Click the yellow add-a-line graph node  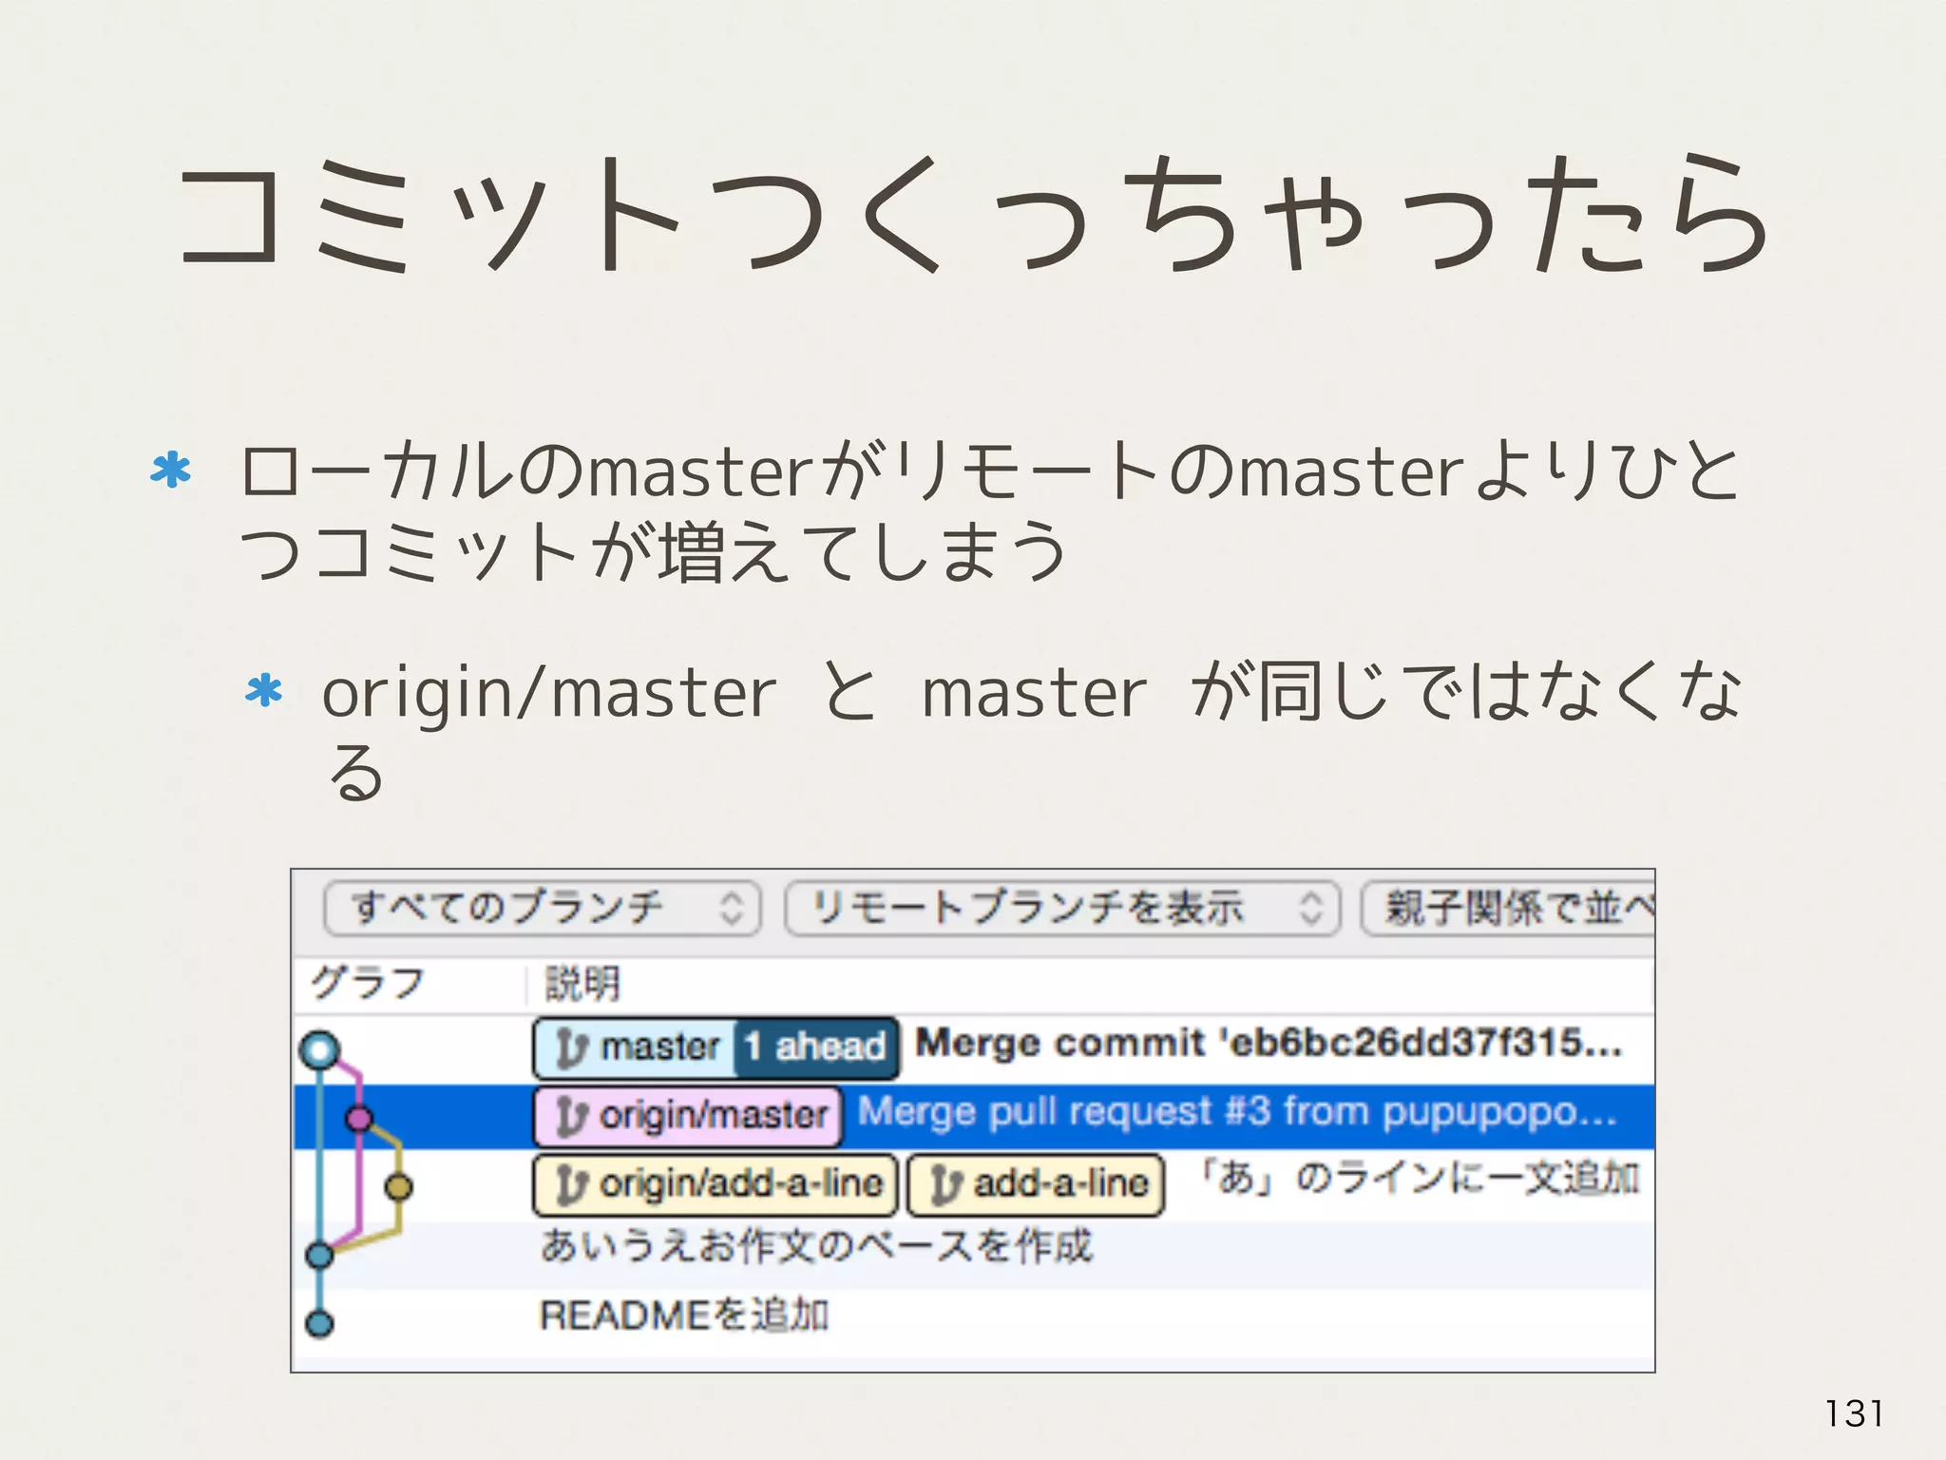tap(399, 1186)
